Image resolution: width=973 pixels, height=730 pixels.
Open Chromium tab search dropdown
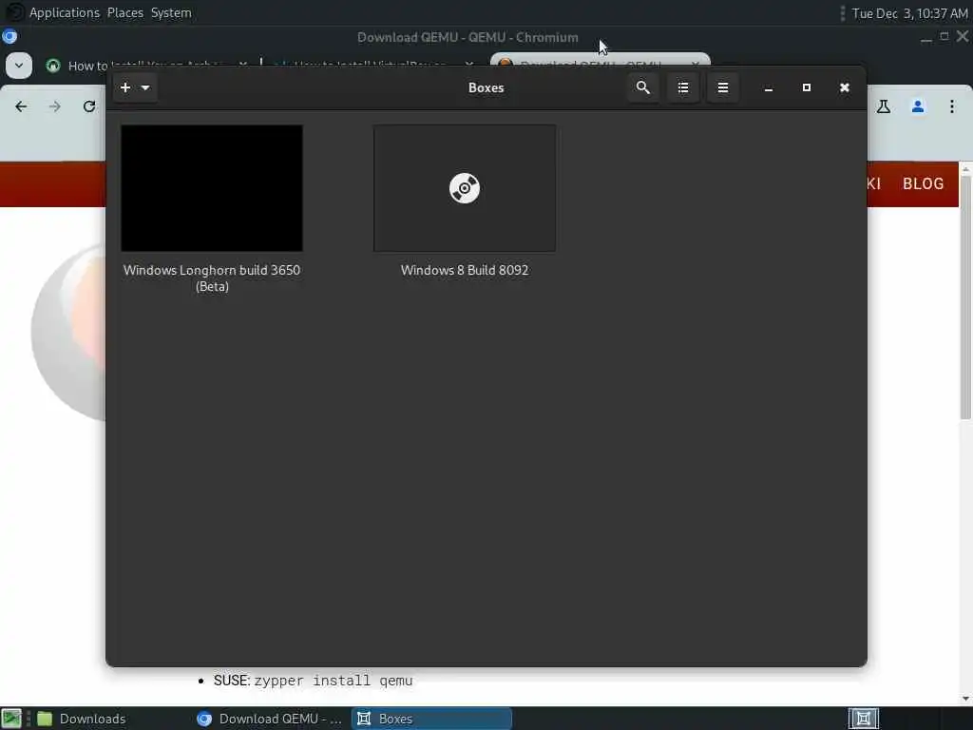pos(19,66)
